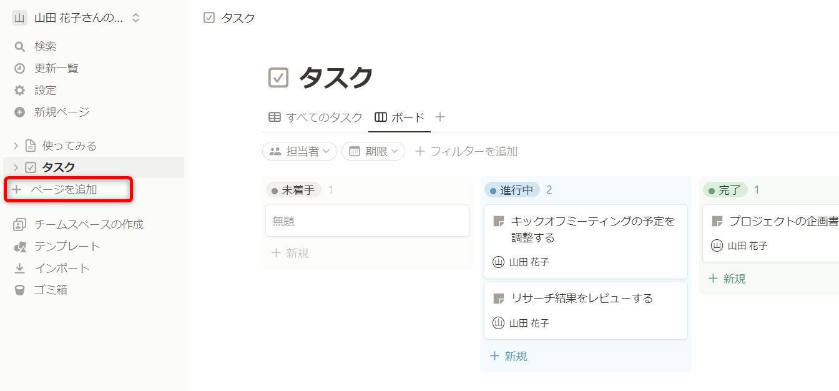Expand the タスク page in sidebar
Image resolution: width=839 pixels, height=391 pixels.
coord(16,167)
